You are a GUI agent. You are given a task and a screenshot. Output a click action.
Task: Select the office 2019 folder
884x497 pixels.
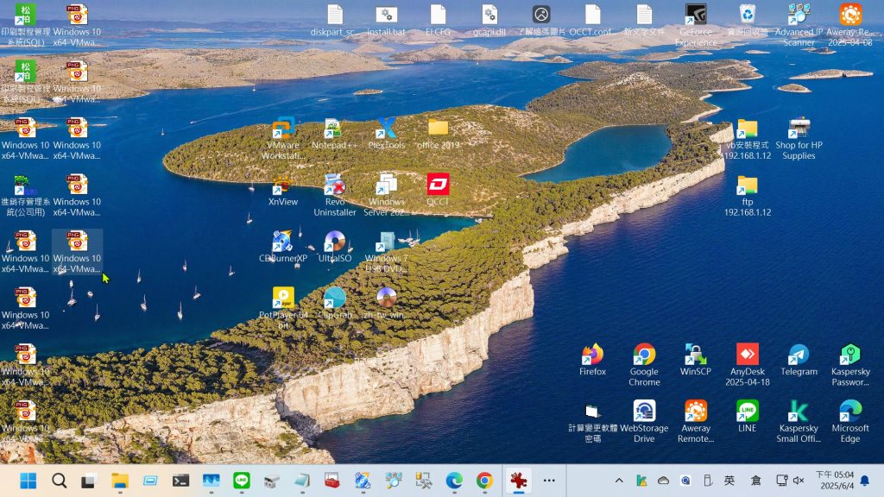[x=438, y=129]
